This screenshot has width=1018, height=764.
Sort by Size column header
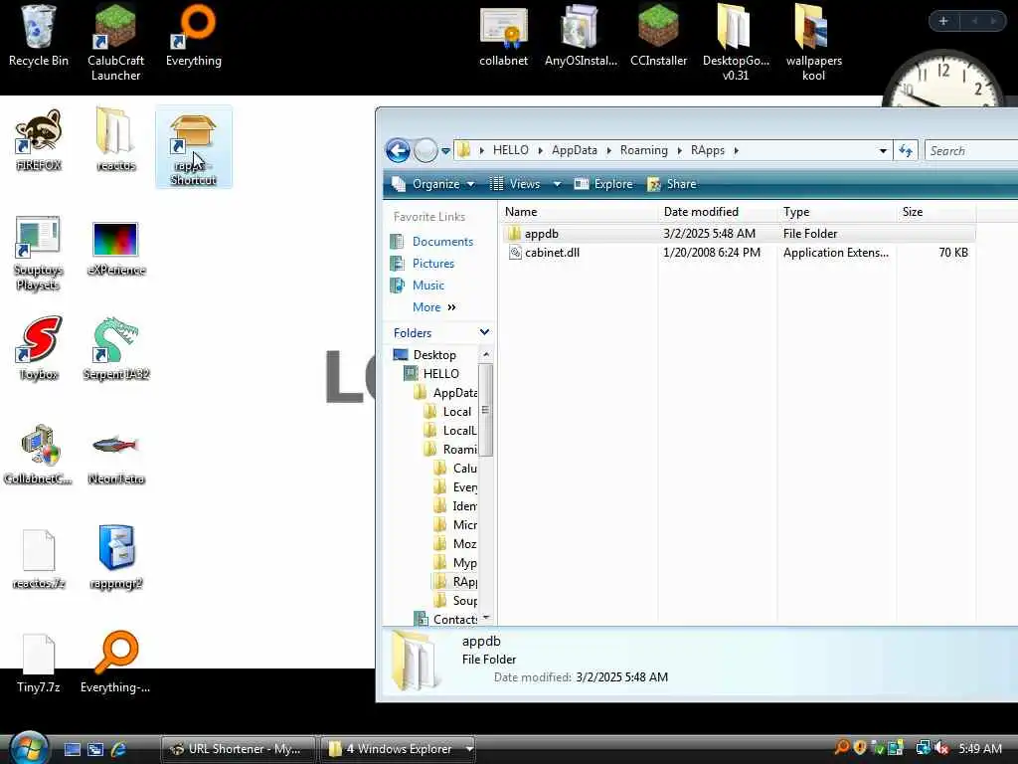point(935,212)
